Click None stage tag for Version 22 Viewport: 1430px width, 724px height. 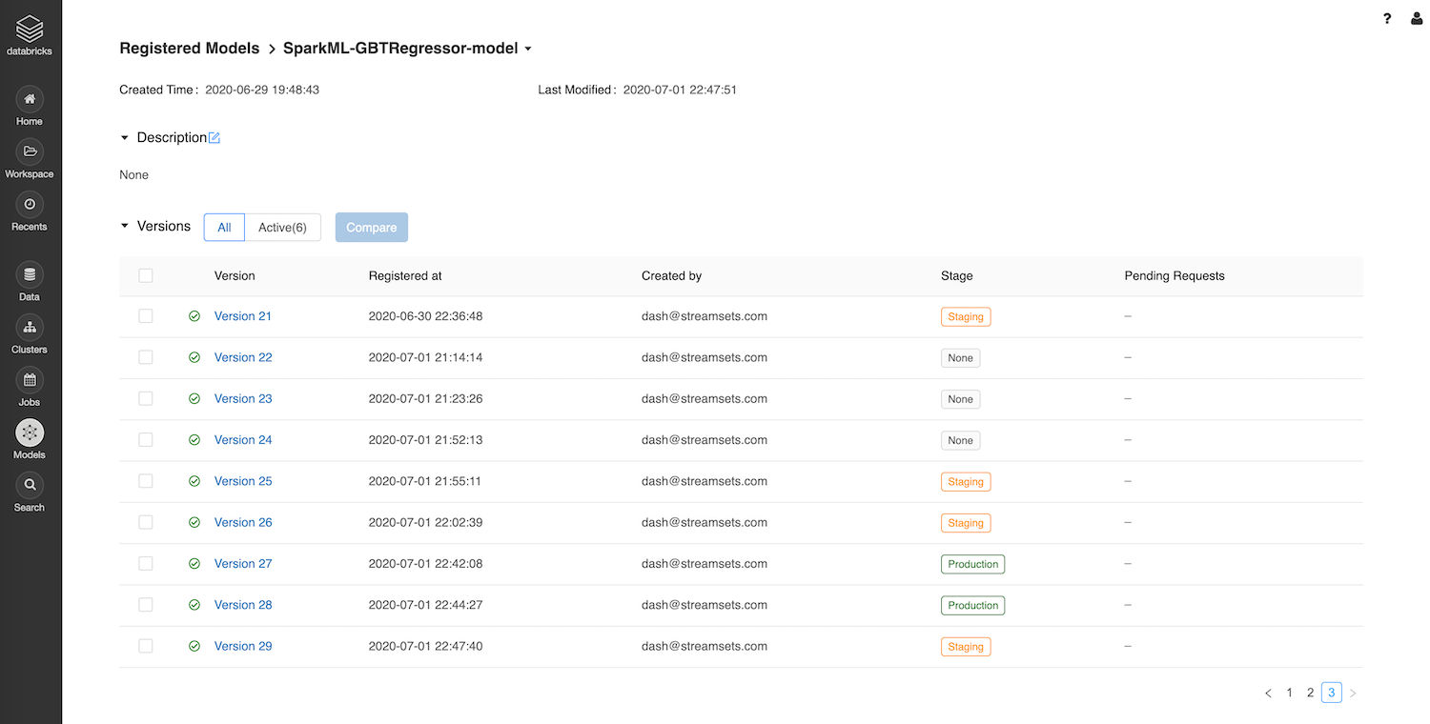pos(960,358)
